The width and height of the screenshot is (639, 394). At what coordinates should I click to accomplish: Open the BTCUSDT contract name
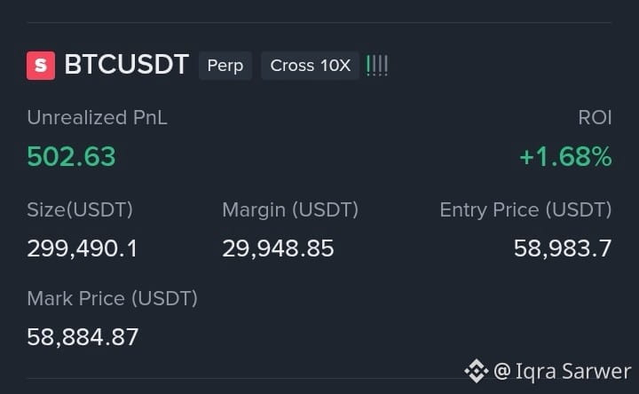pos(126,65)
